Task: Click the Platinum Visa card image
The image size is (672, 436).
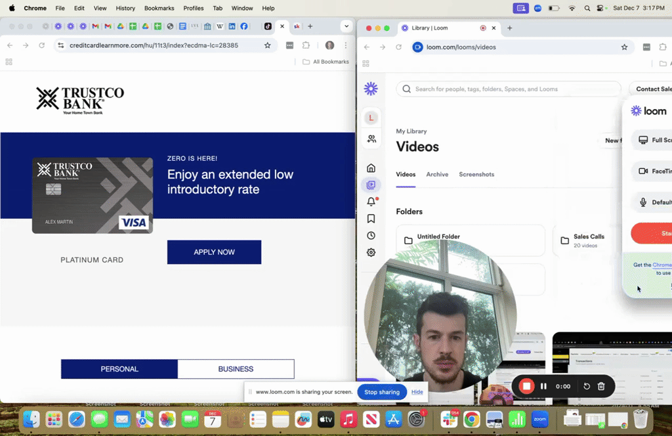Action: (92, 196)
